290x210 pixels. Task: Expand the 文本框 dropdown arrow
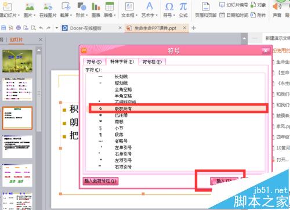[x=136, y=15]
